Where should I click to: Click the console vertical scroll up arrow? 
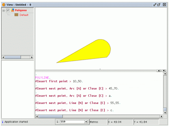(x=165, y=74)
